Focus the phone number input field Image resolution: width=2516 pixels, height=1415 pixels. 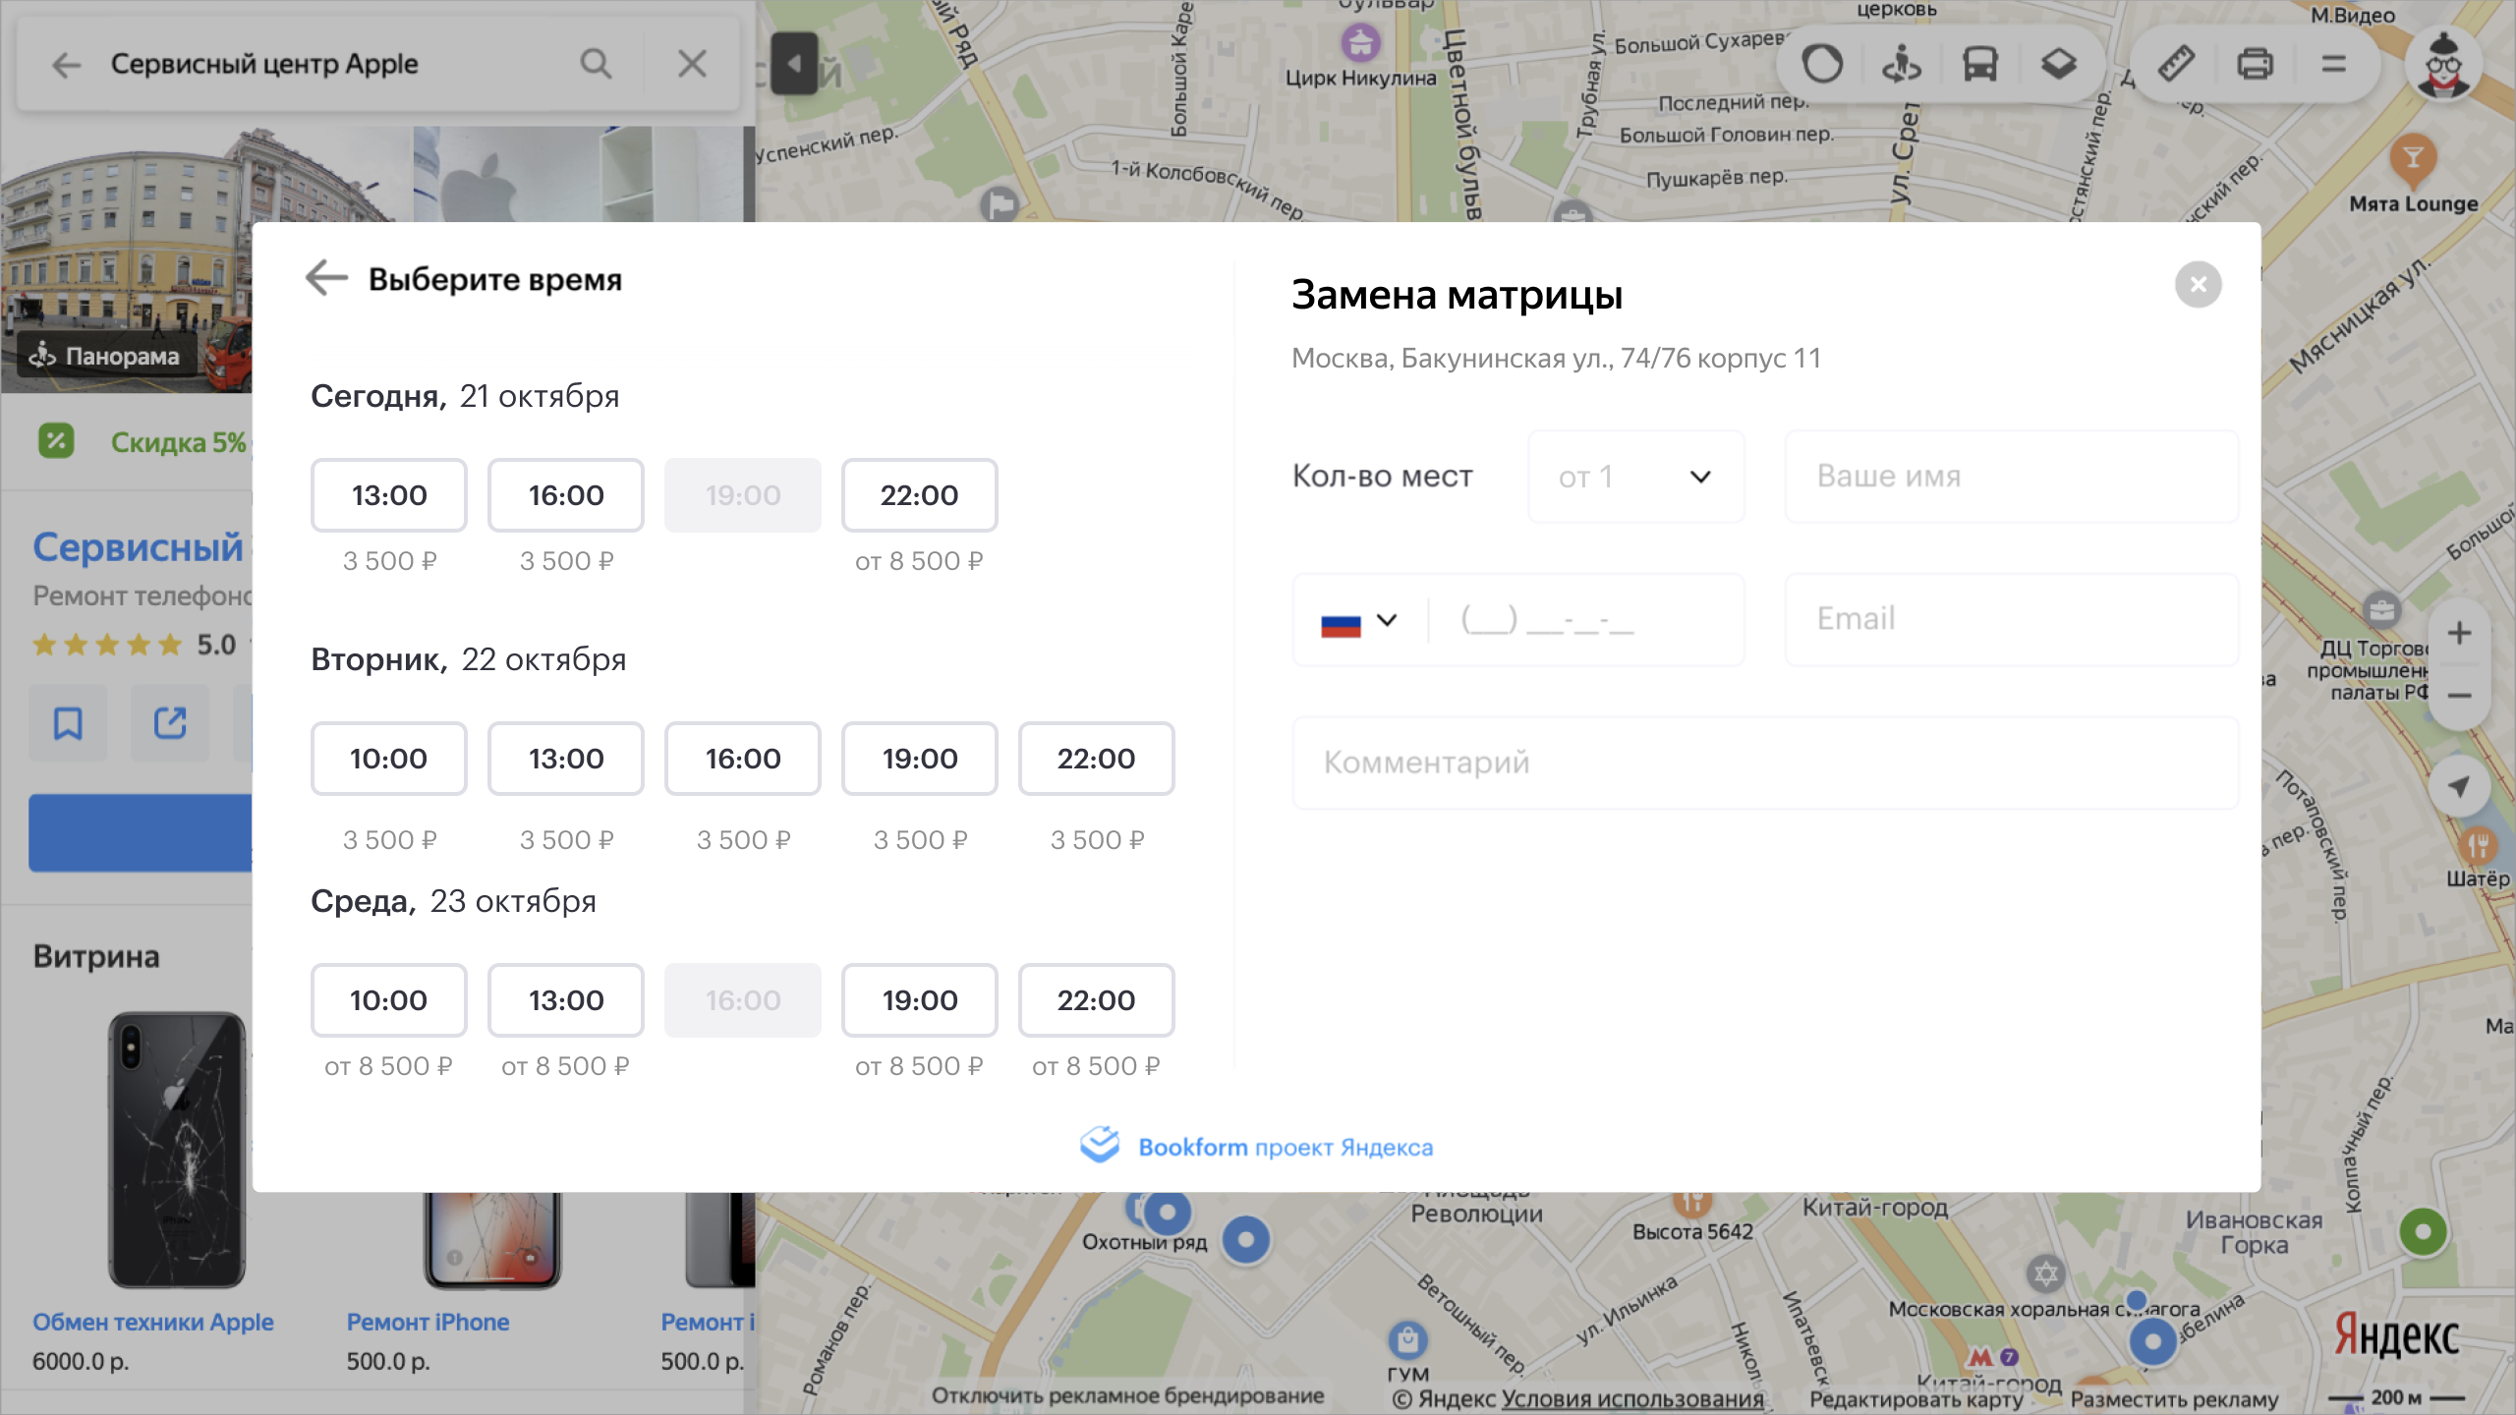click(1586, 621)
